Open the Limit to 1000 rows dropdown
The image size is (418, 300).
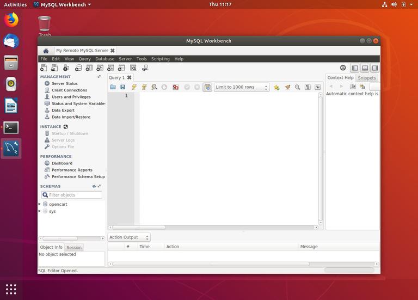[242, 87]
